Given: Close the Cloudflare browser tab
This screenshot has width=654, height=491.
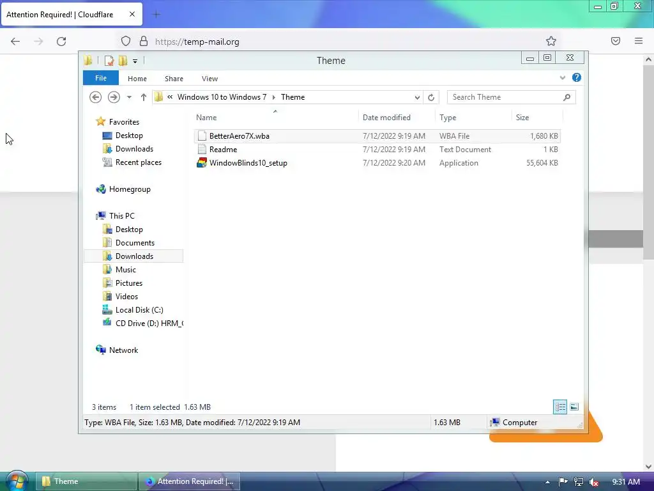Looking at the screenshot, I should pos(132,14).
